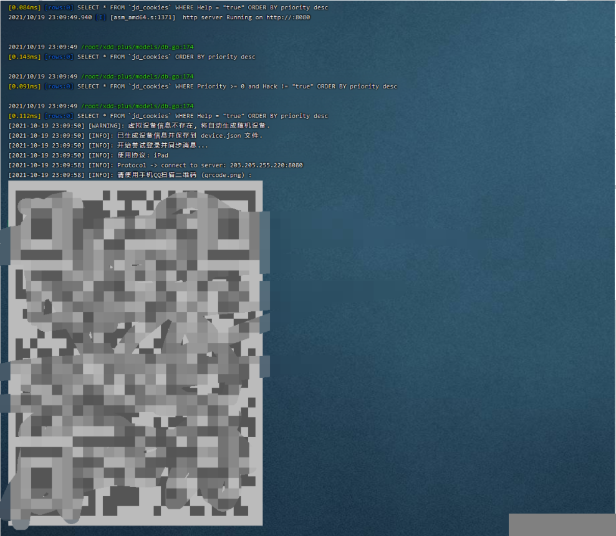Click "Protocol -> connect to server" log text

click(x=175, y=166)
